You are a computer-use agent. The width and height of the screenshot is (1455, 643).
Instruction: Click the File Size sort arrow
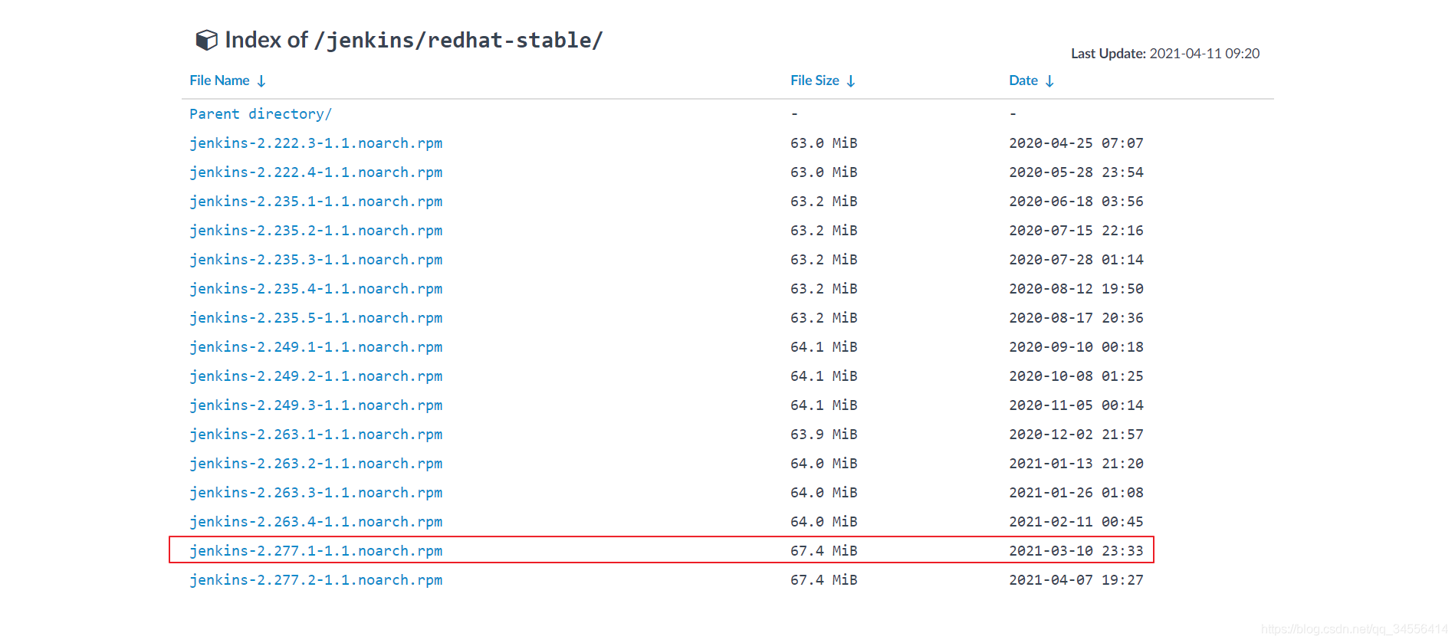pos(851,81)
